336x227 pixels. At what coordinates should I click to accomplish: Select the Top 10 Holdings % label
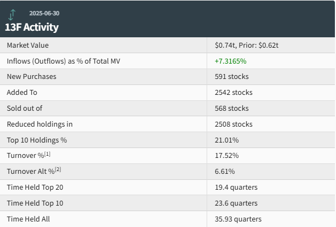click(x=37, y=140)
